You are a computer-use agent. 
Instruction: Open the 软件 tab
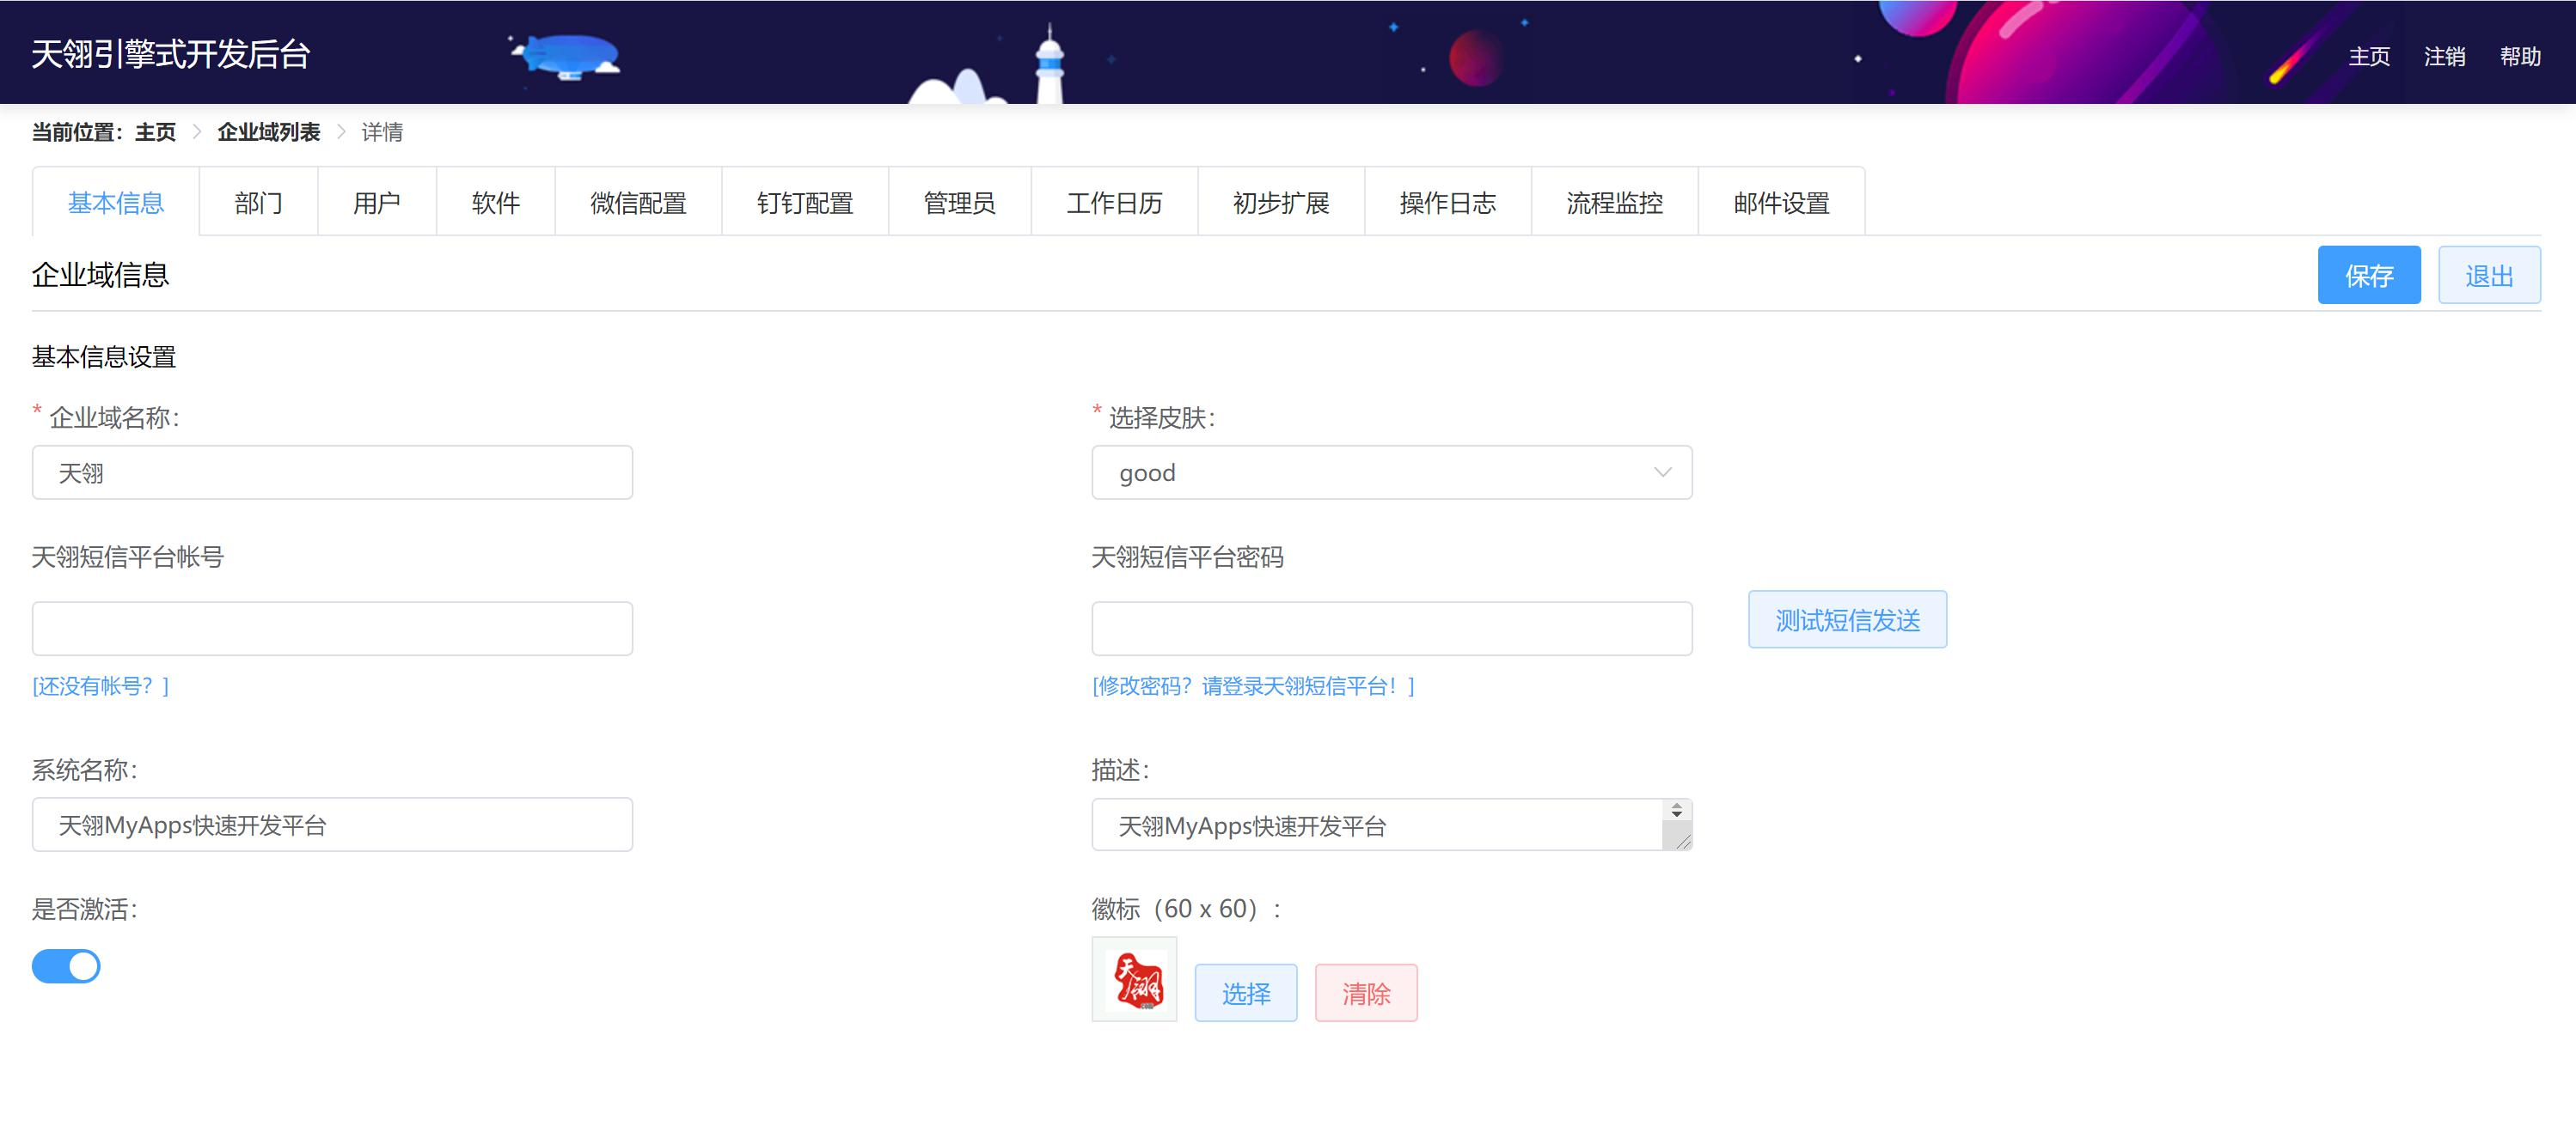click(x=495, y=203)
